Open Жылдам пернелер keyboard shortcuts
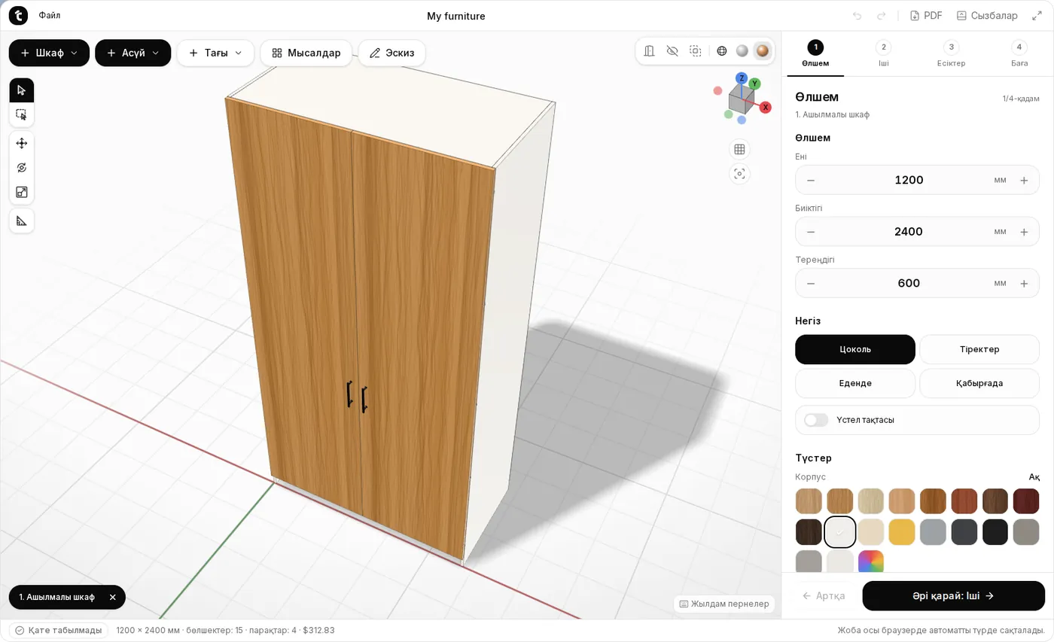The image size is (1054, 642). pyautogui.click(x=724, y=604)
